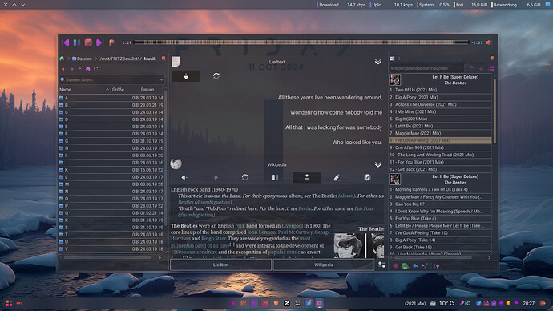Click the Beatles photo thumbnail in the article

click(359, 246)
